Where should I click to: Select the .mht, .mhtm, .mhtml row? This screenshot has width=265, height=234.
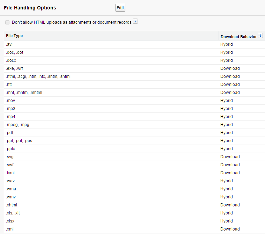pos(24,93)
